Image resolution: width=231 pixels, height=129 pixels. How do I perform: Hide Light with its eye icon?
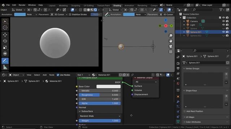click(223, 25)
